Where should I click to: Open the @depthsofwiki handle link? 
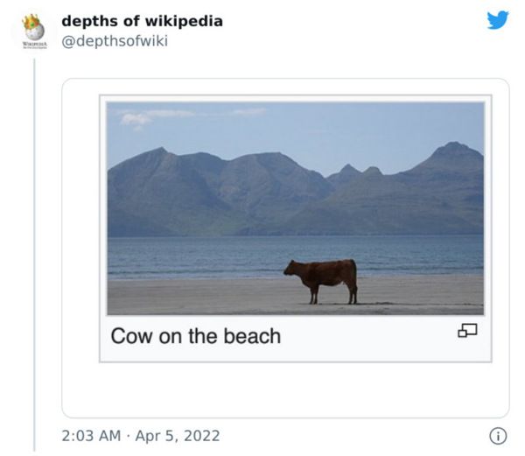pos(115,41)
